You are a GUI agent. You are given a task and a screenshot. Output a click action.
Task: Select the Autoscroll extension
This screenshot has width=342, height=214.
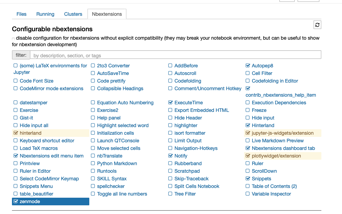[185, 73]
